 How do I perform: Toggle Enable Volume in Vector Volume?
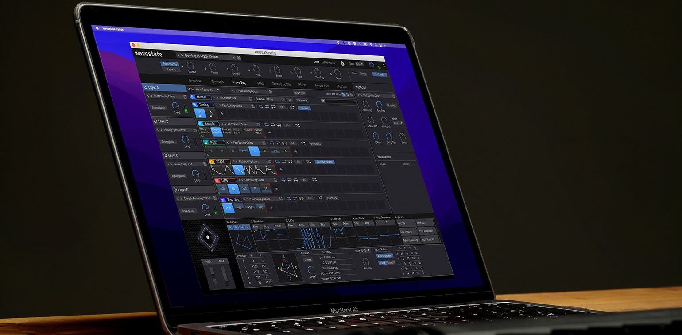385,256
